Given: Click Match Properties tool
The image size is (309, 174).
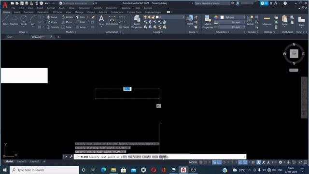Looking at the screenshot, I should pos(208,22).
